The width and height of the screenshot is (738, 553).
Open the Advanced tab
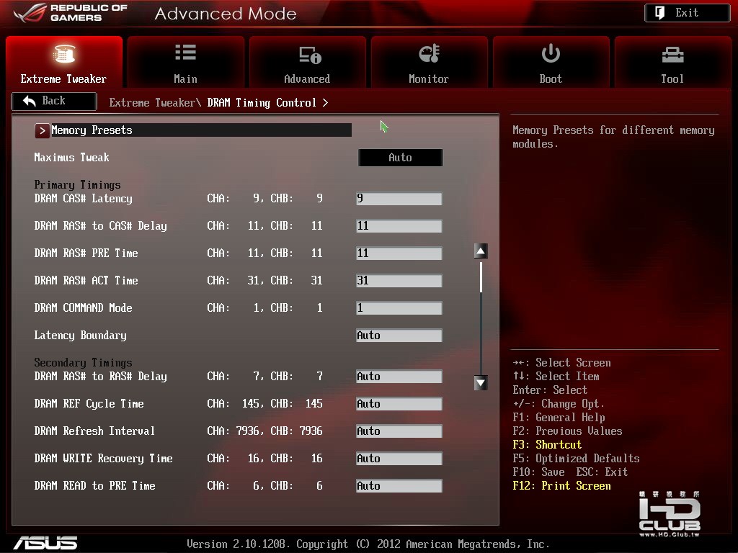[307, 62]
